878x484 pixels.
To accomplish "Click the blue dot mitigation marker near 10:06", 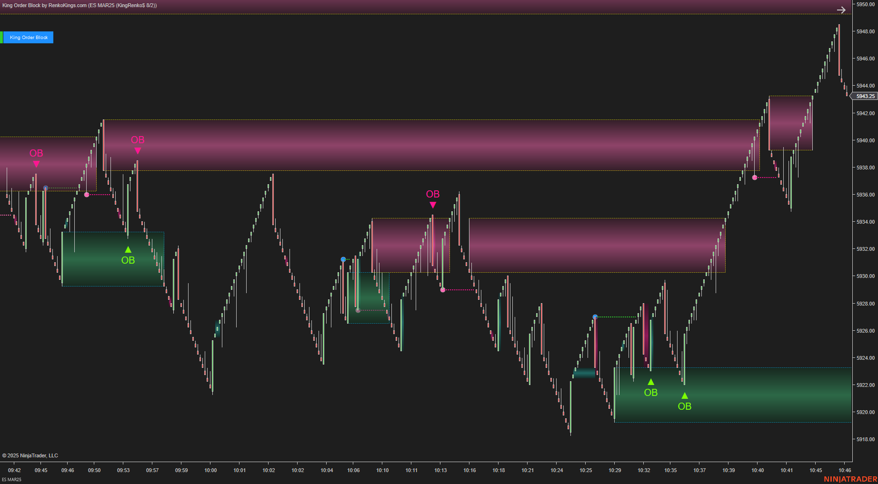I will [343, 259].
